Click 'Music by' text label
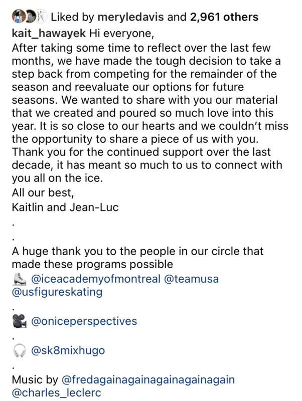Screen dimensions: 302x401 pos(35,380)
